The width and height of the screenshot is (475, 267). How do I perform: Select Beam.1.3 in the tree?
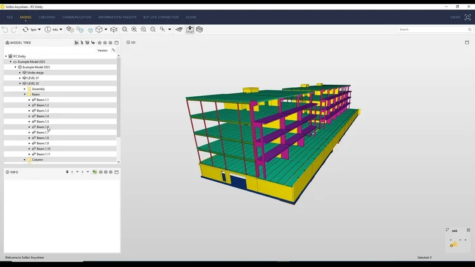[x=42, y=111]
